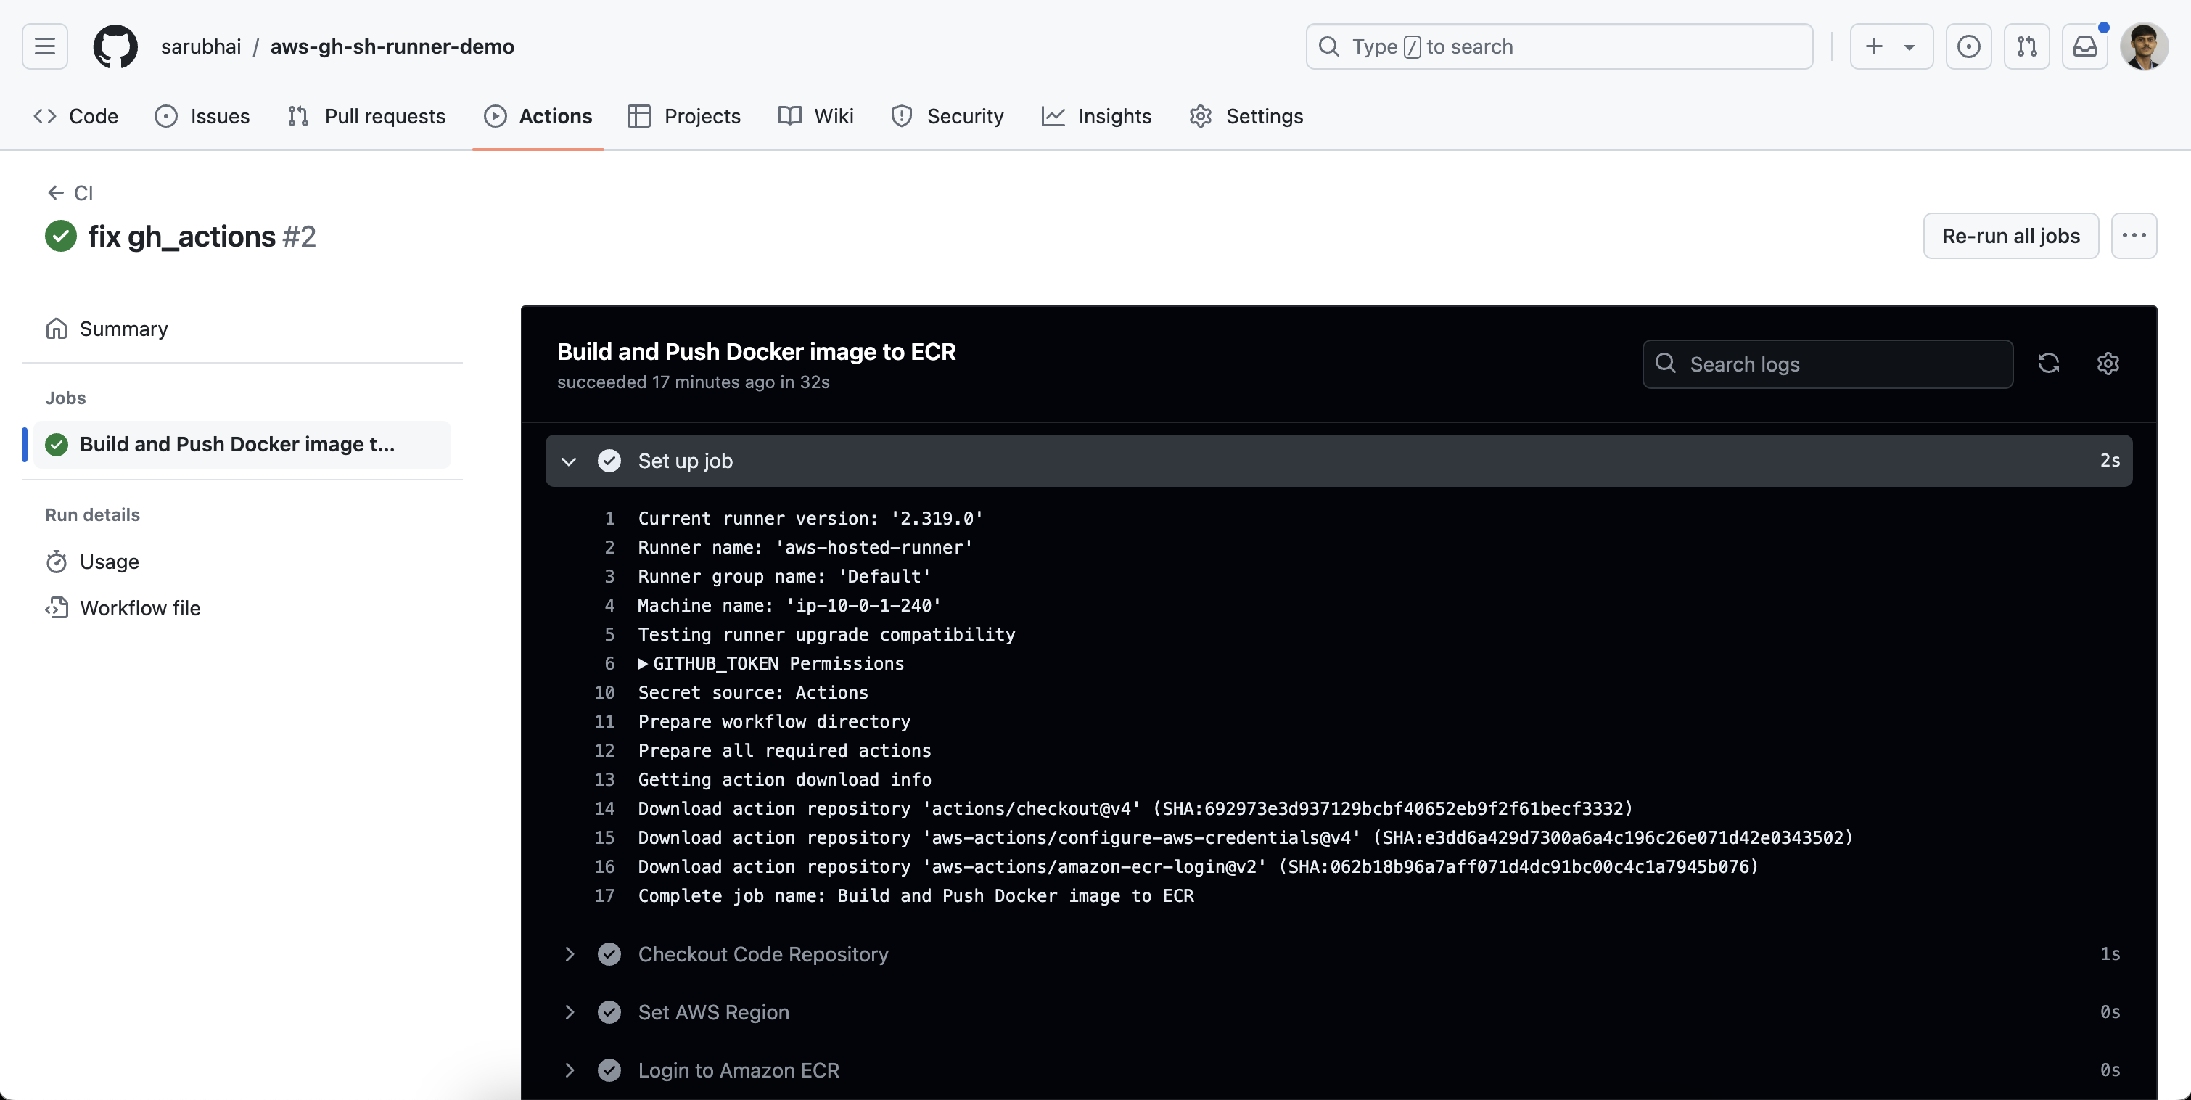2191x1100 pixels.
Task: Refresh logs with the circular arrows icon
Action: [2048, 364]
